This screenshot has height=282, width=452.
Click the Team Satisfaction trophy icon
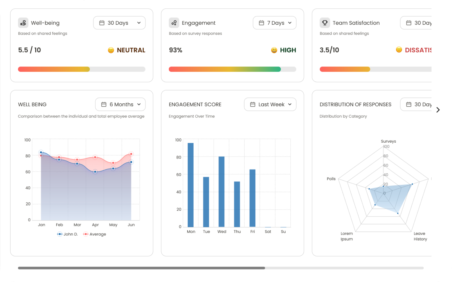(x=325, y=23)
